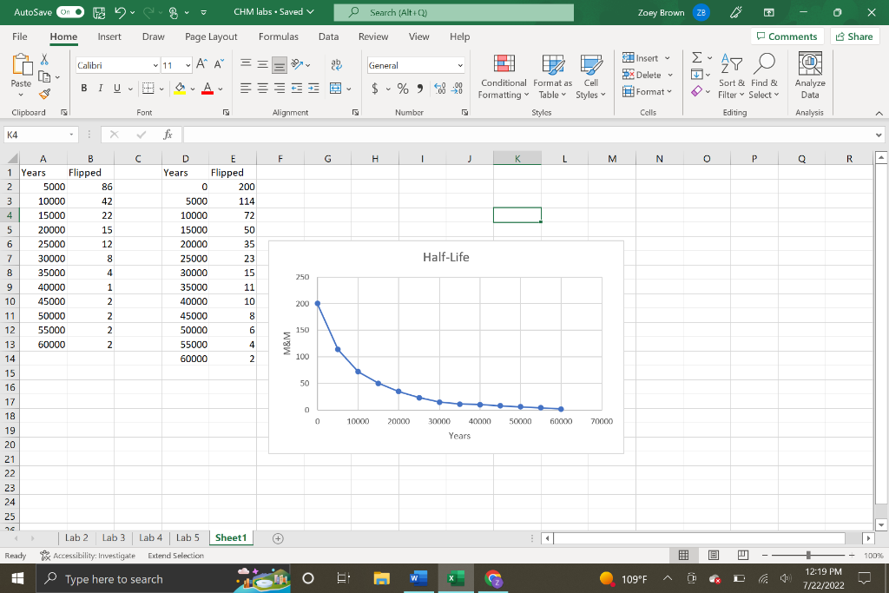Open the File menu
This screenshot has width=889, height=593.
20,36
